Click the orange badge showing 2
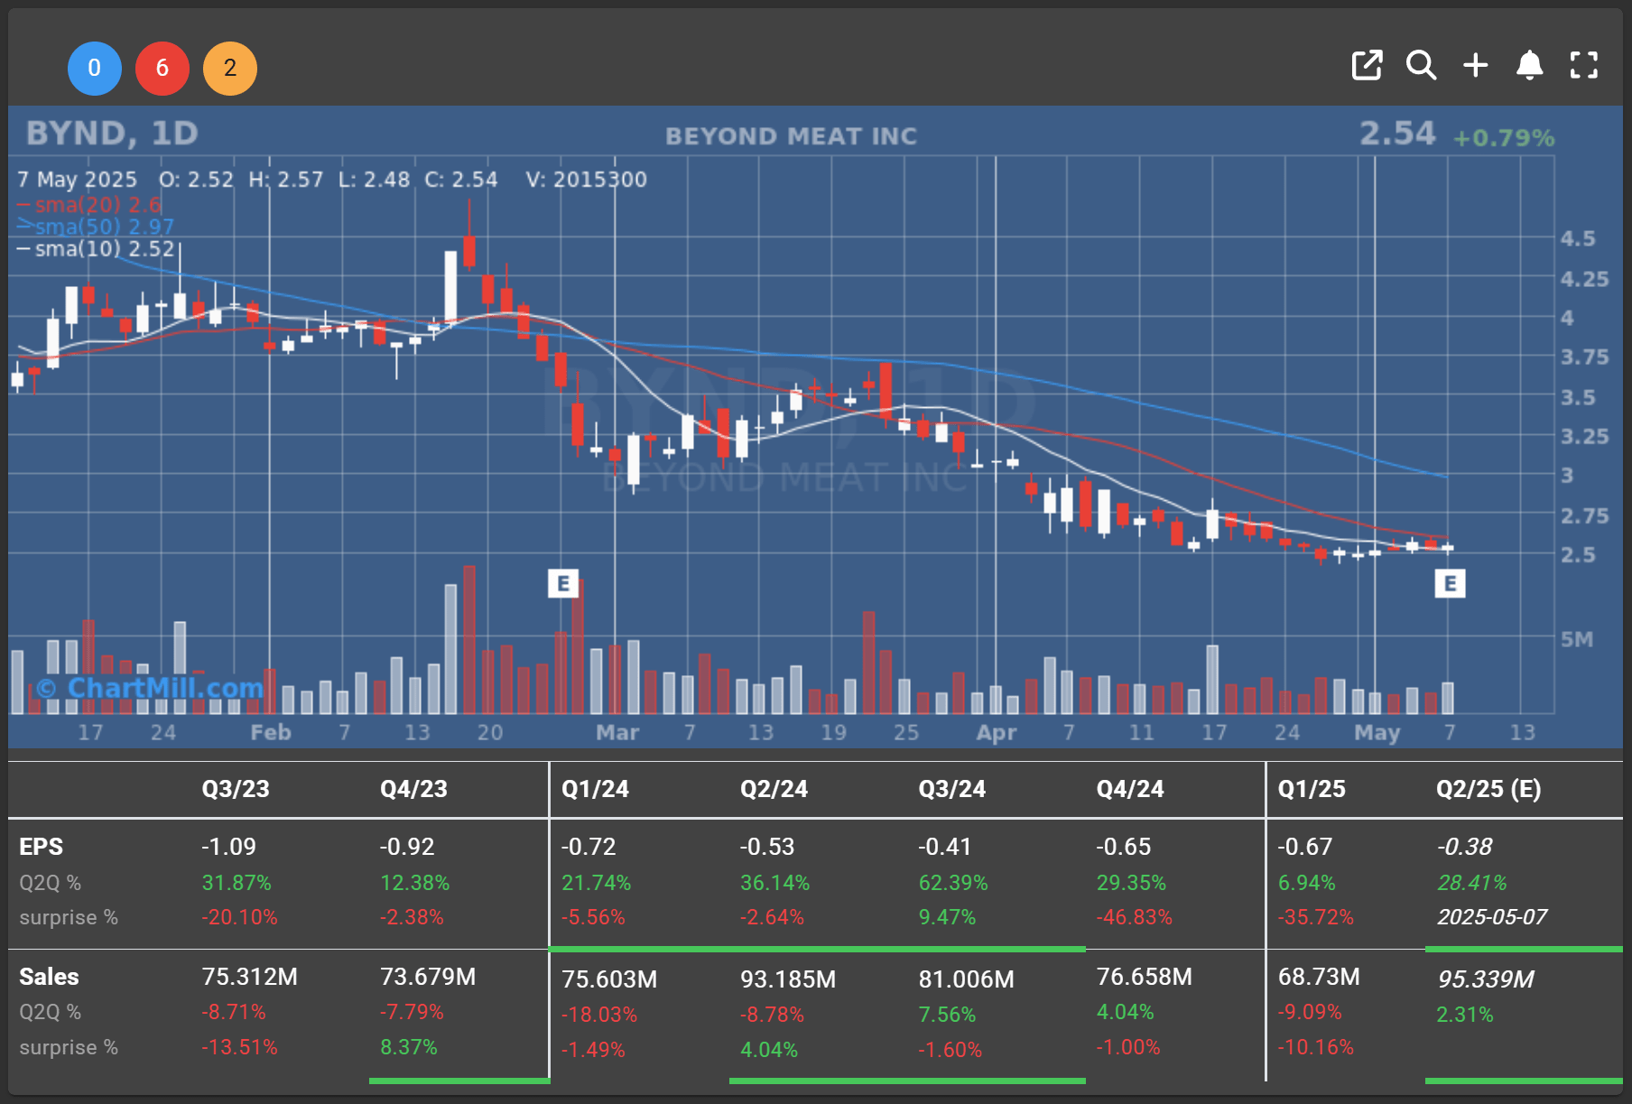Image resolution: width=1632 pixels, height=1104 pixels. click(230, 69)
